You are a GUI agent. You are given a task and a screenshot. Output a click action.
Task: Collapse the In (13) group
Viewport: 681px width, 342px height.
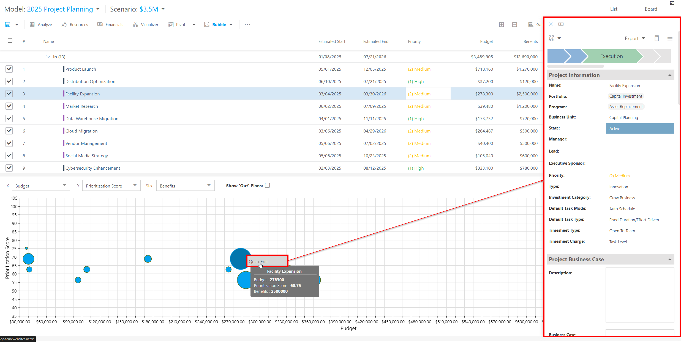click(48, 57)
